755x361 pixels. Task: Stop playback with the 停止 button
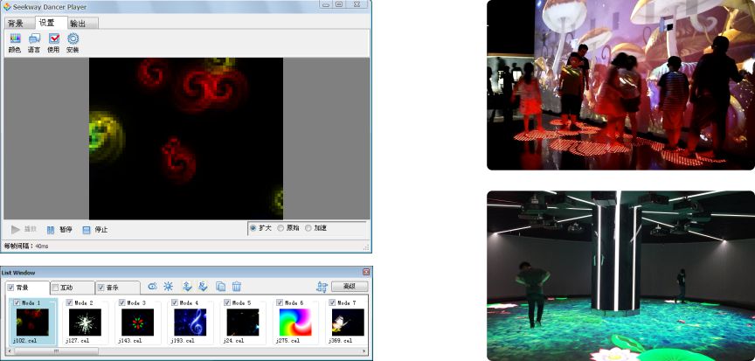(x=94, y=229)
